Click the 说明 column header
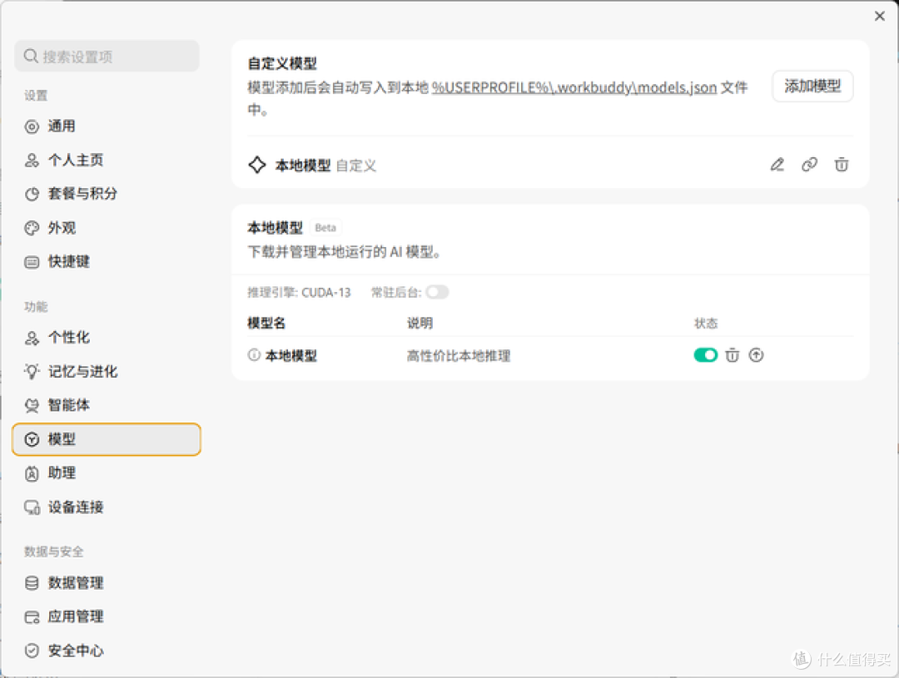 (420, 324)
